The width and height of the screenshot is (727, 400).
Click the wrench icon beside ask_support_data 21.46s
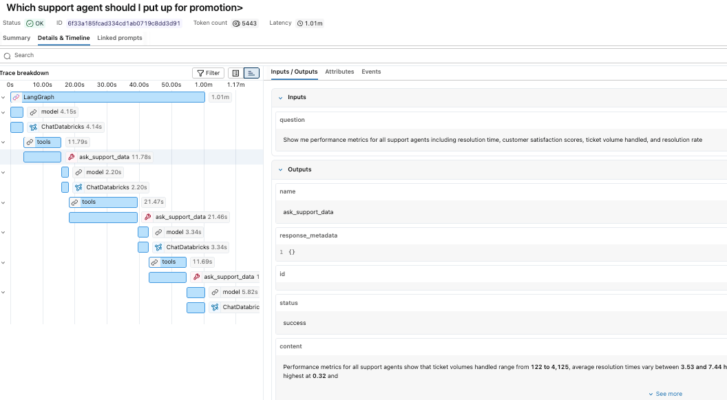point(148,217)
